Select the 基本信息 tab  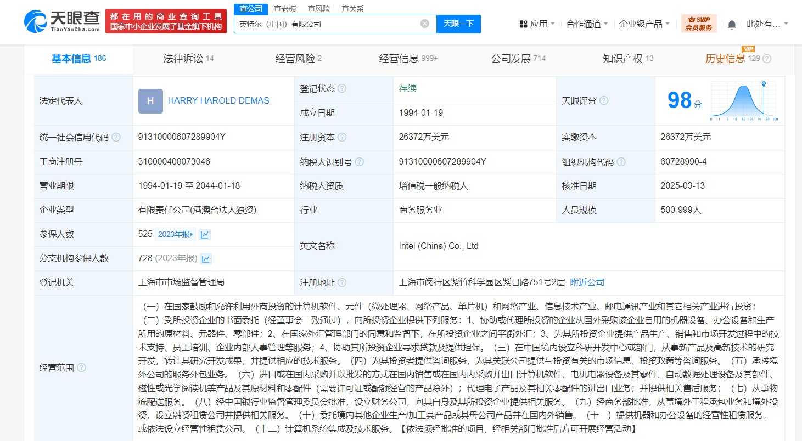pyautogui.click(x=78, y=59)
